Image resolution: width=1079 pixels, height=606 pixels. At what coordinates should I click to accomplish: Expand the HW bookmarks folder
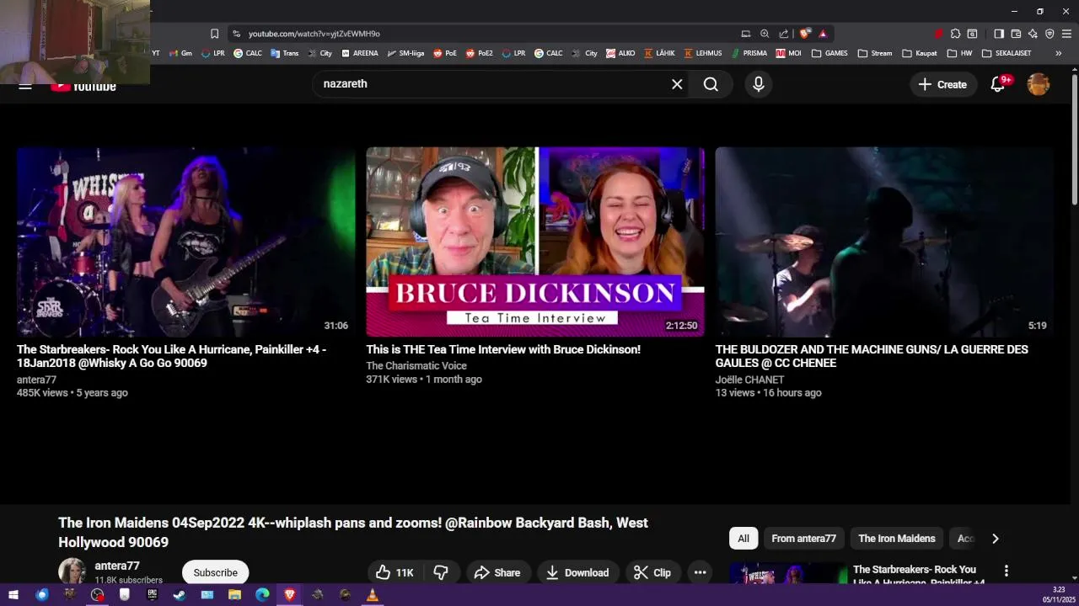pyautogui.click(x=959, y=53)
